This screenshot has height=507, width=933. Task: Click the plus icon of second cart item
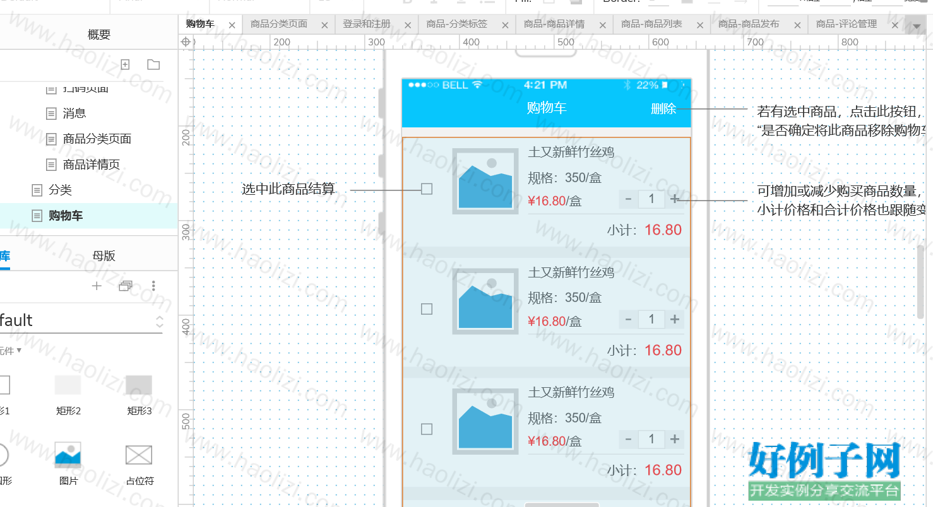[675, 319]
